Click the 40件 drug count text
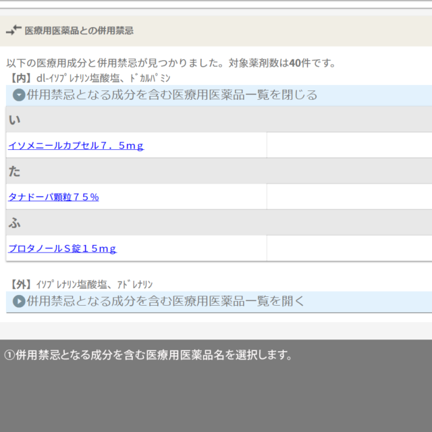Image resolution: width=432 pixels, height=432 pixels. click(x=299, y=63)
